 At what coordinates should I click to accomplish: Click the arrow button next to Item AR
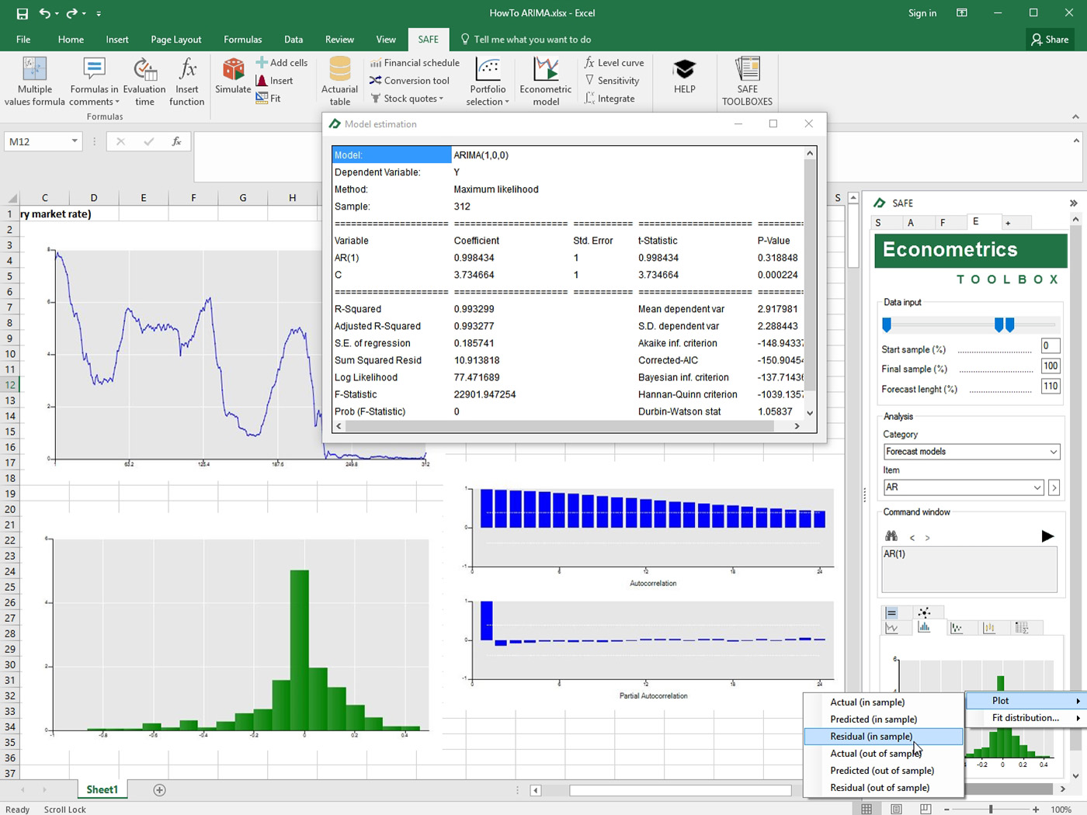[1054, 487]
